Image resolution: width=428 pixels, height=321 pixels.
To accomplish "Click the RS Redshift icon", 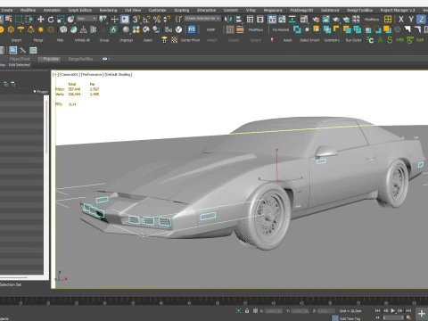I will (x=192, y=29).
